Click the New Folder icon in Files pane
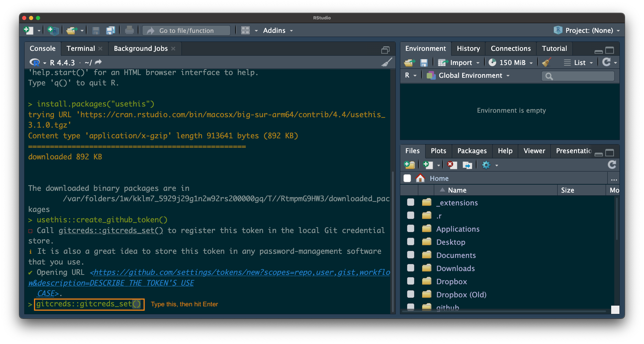Screen dimensions: 644x344 (x=410, y=165)
